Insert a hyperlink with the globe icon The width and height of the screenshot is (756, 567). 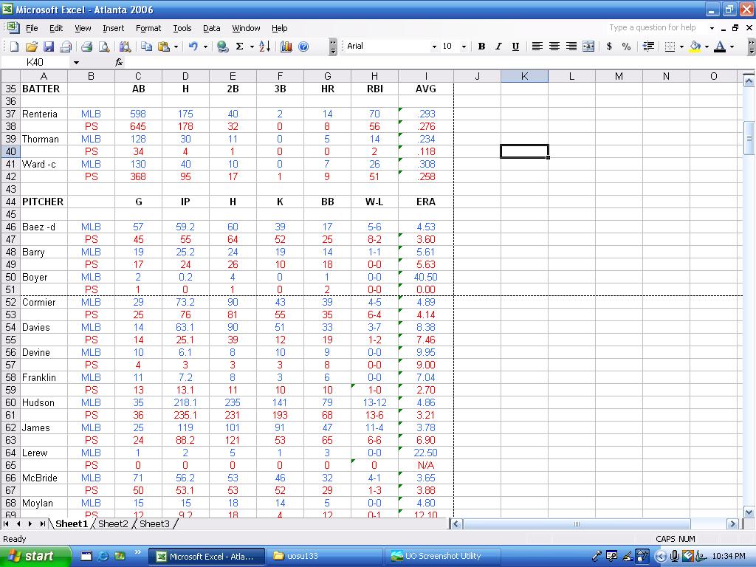click(x=222, y=47)
